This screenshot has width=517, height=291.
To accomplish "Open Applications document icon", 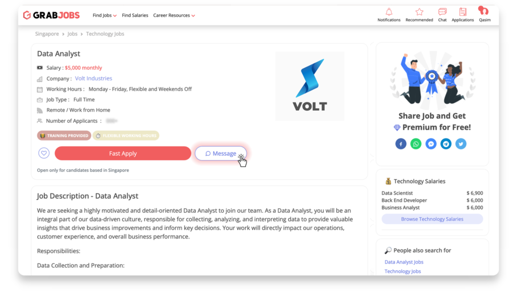I will pyautogui.click(x=462, y=12).
